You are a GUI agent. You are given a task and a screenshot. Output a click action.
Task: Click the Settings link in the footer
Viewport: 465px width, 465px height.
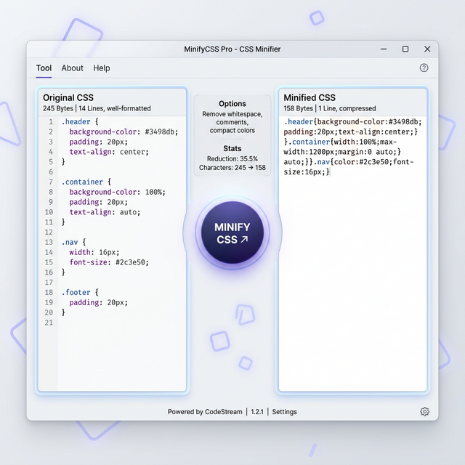pyautogui.click(x=284, y=412)
